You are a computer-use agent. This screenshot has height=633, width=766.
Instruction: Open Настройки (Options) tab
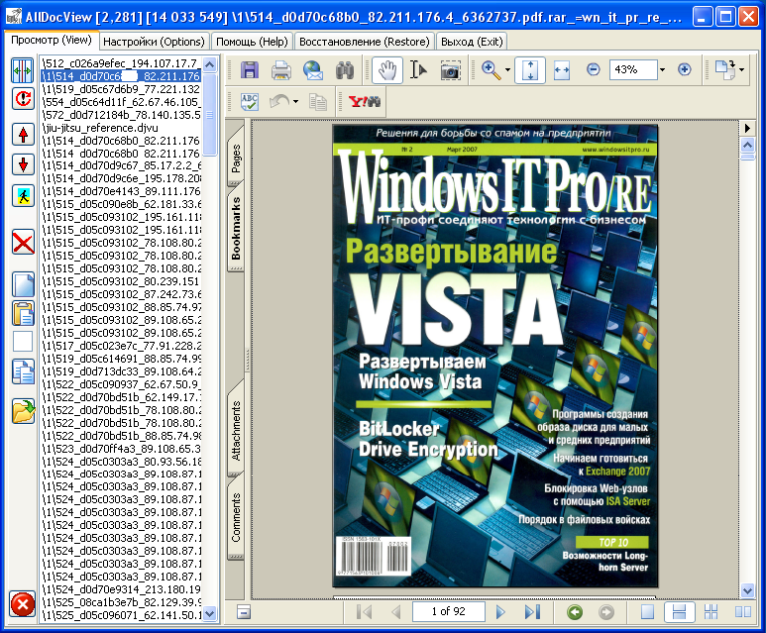(x=154, y=42)
